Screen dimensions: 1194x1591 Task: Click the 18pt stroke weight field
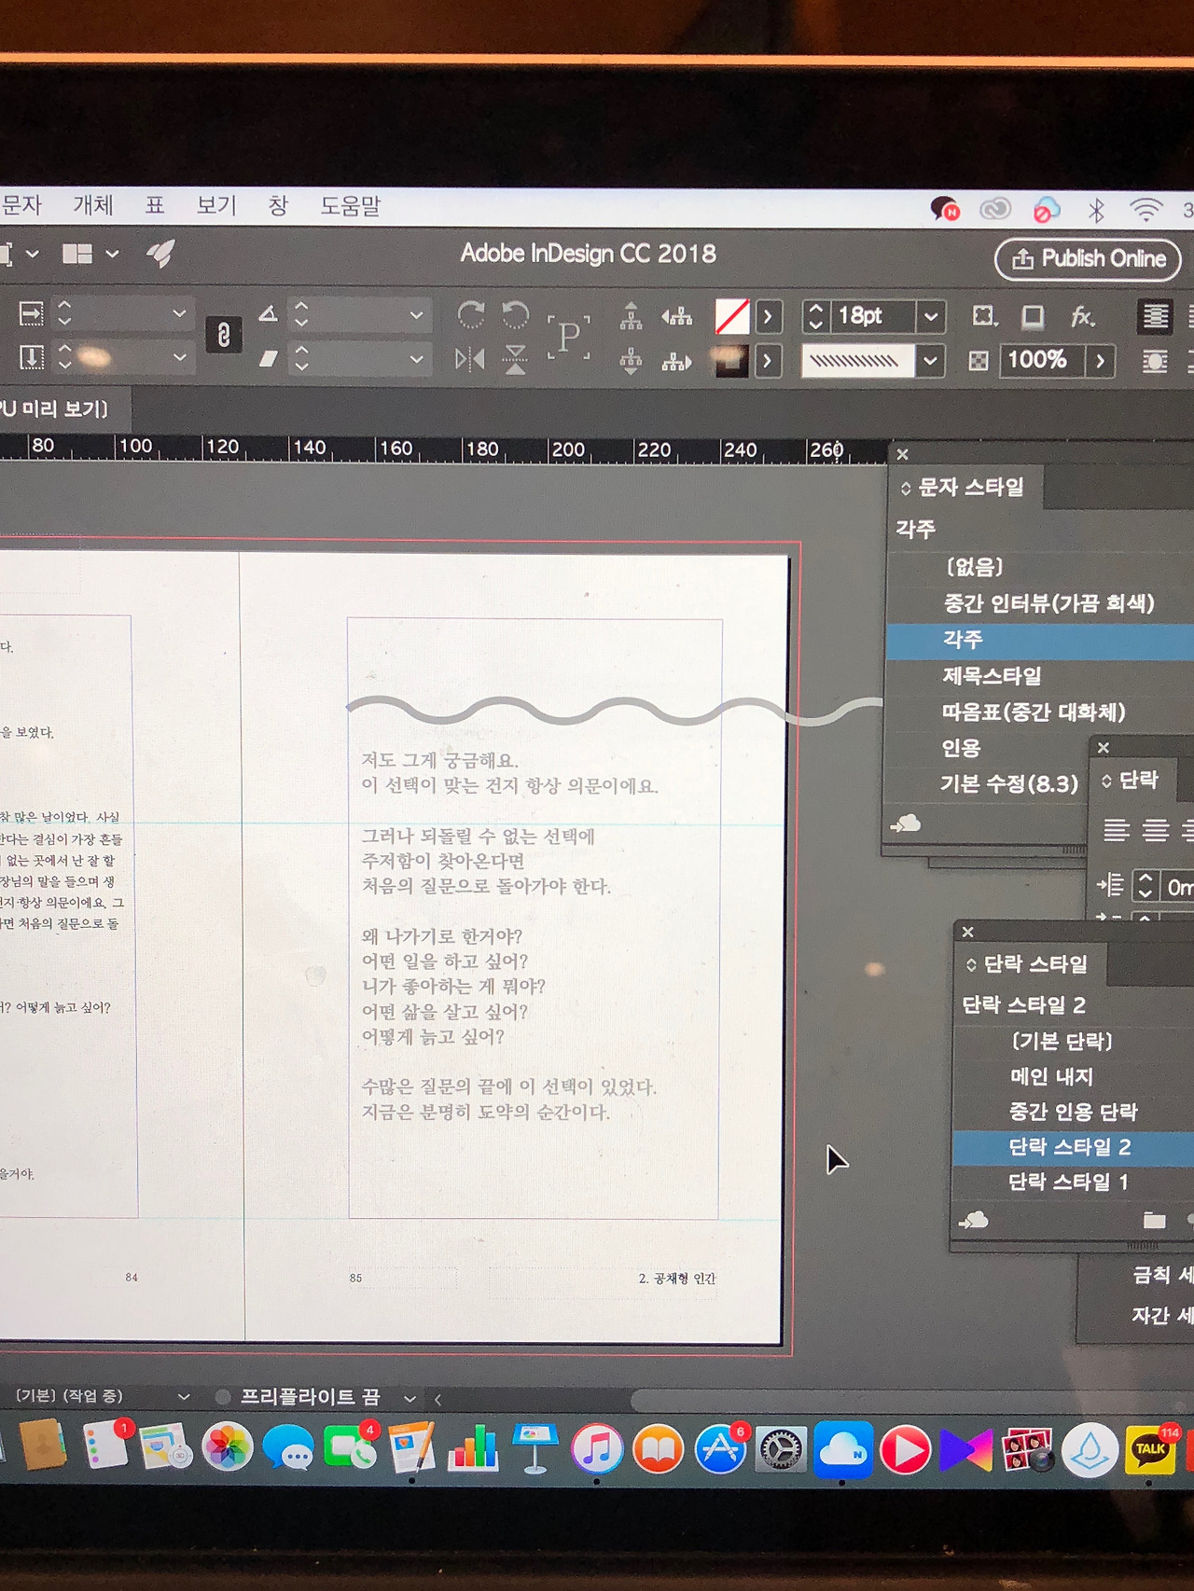(871, 316)
